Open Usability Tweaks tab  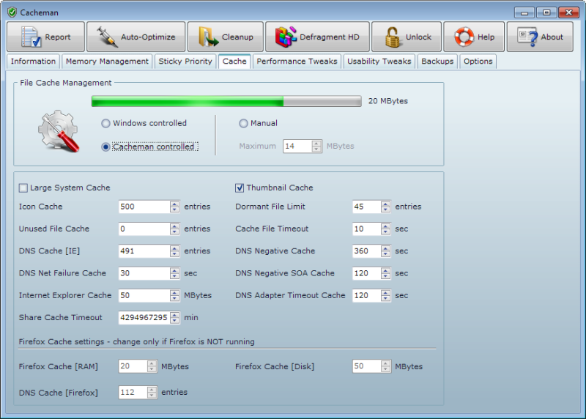[x=379, y=62]
